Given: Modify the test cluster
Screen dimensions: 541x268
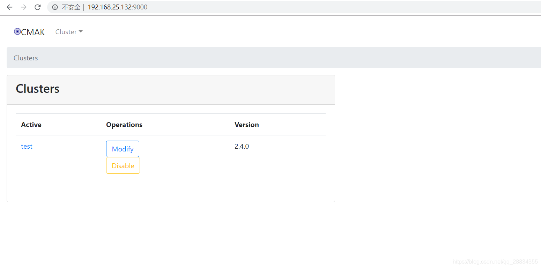Looking at the screenshot, I should [x=123, y=149].
